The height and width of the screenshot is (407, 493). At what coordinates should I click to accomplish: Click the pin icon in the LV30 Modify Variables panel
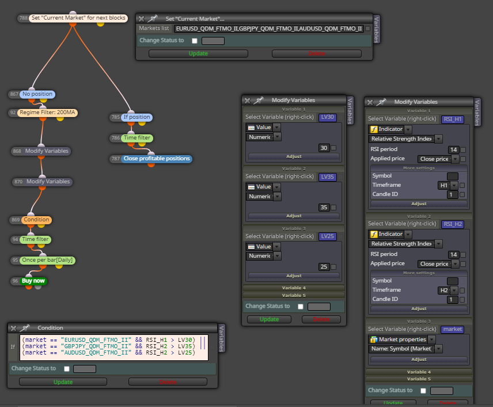(x=259, y=100)
